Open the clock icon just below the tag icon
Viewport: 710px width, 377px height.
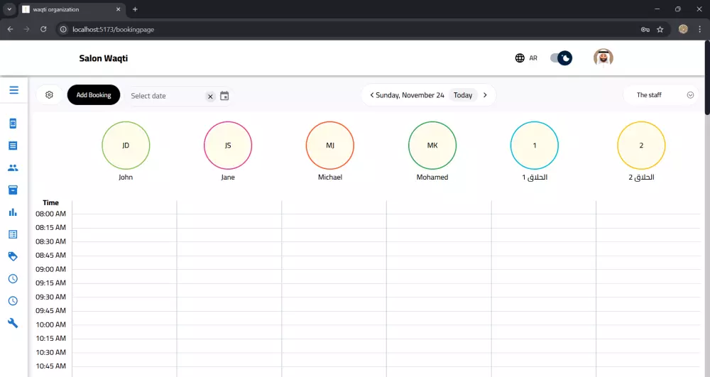point(13,279)
